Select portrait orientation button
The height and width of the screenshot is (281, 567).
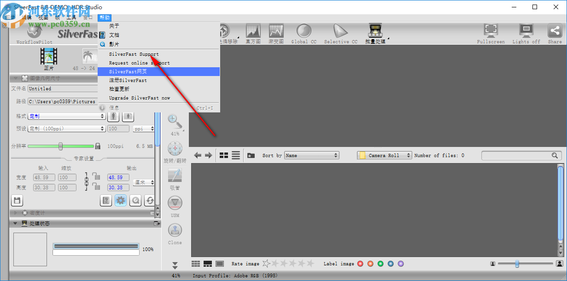click(x=113, y=116)
